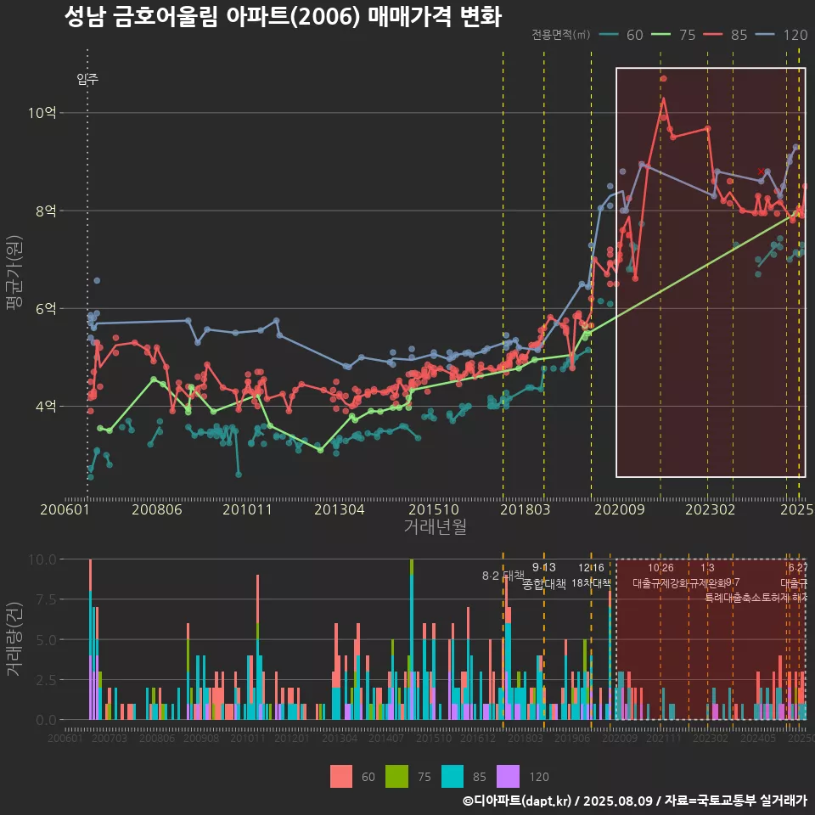The width and height of the screenshot is (815, 815).
Task: Click the 8억 y-axis label
Action: tap(46, 211)
